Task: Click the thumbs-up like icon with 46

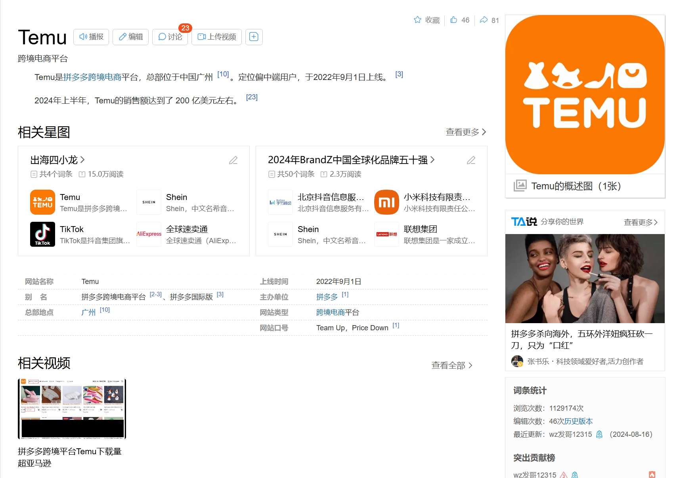Action: coord(454,20)
